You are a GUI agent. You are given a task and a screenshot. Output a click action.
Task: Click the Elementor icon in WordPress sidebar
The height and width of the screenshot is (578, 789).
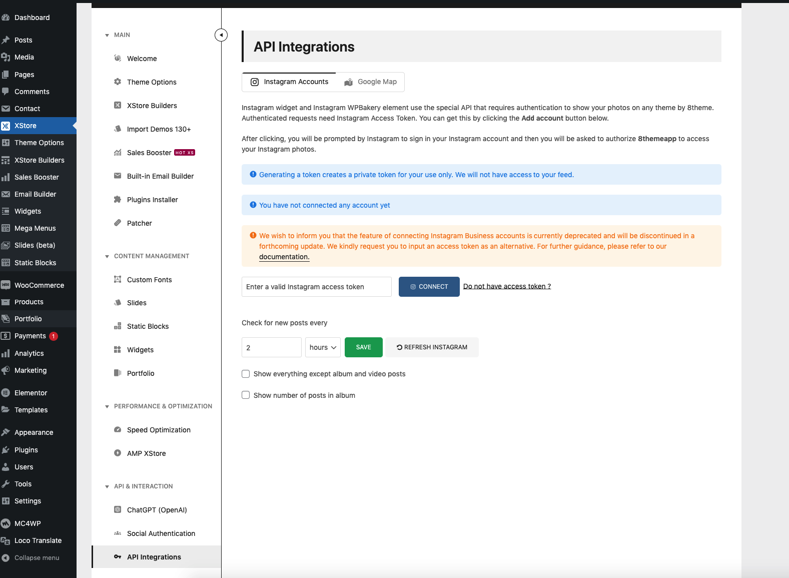tap(6, 393)
